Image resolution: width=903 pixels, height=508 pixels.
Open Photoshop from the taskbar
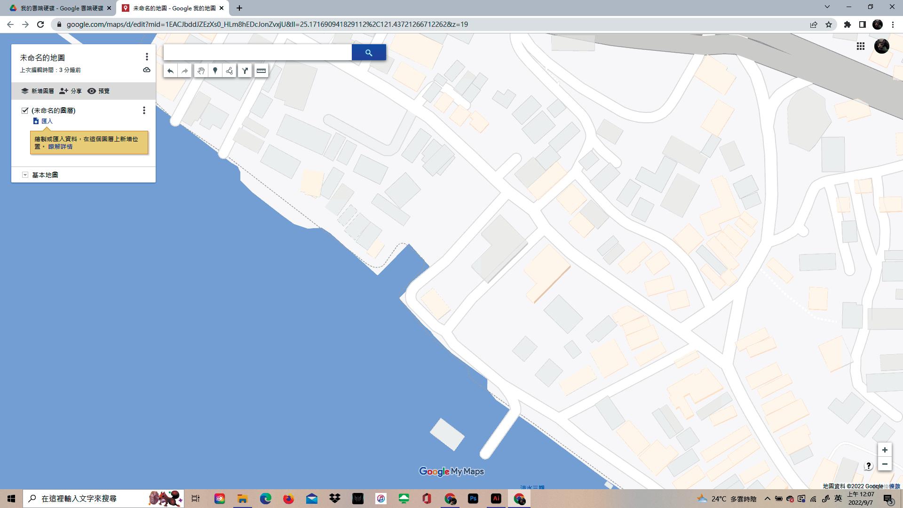tap(473, 499)
